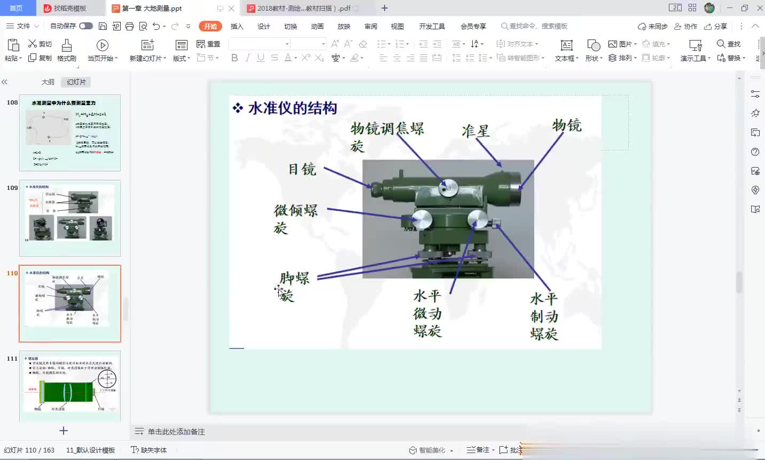765x460 pixels.
Task: Switch sidebar to Outline (大纲) view
Action: point(48,82)
